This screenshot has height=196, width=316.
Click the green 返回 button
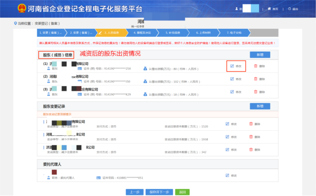[182, 192]
